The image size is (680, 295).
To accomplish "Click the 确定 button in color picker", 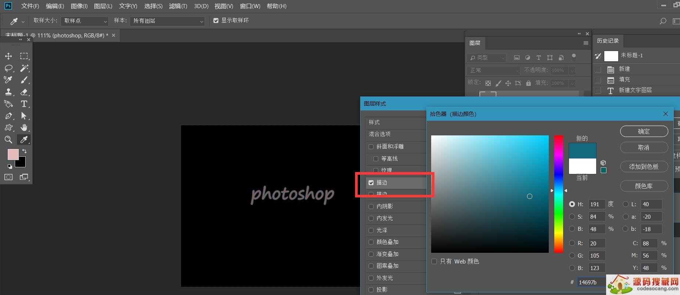I will click(x=644, y=131).
